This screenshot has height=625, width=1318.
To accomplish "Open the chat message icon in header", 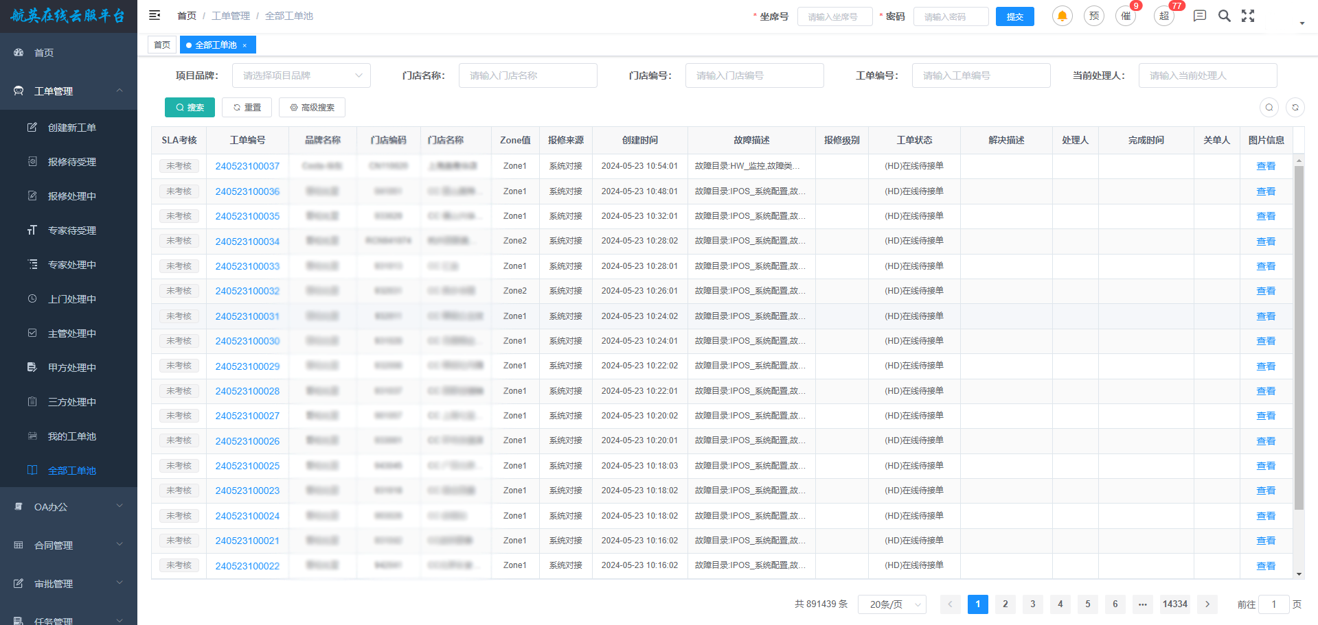I will click(x=1199, y=16).
